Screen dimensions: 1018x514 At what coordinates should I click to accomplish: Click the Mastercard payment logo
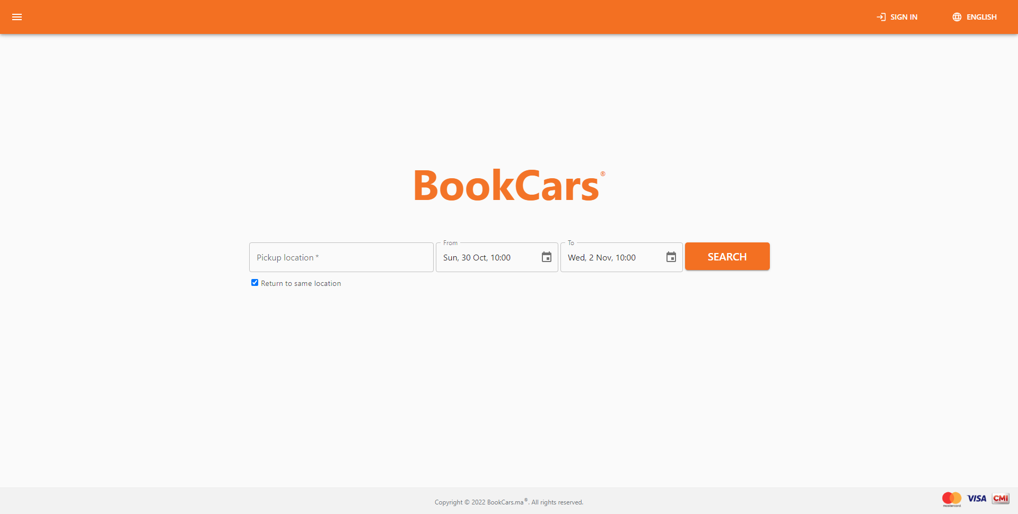coord(952,499)
